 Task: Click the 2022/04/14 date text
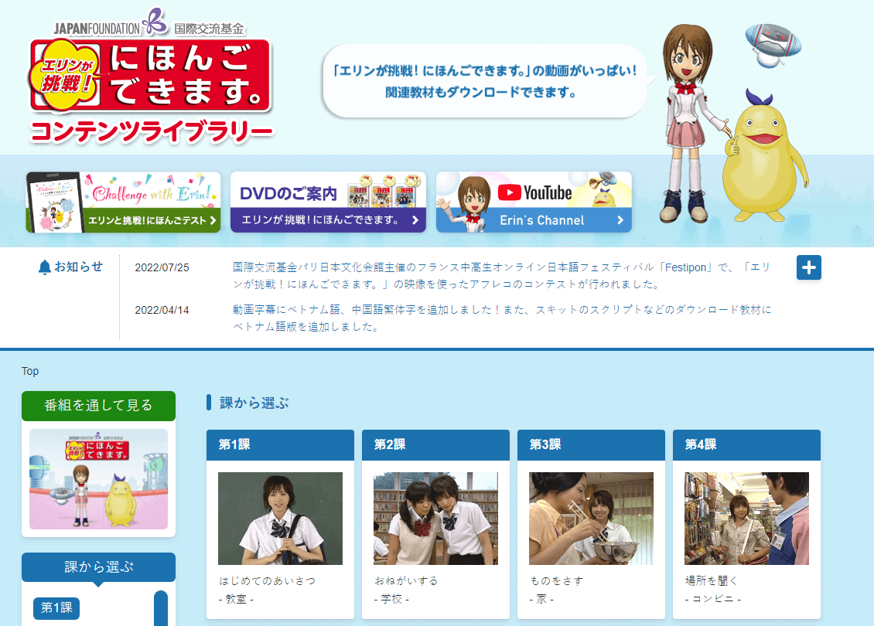pos(162,310)
